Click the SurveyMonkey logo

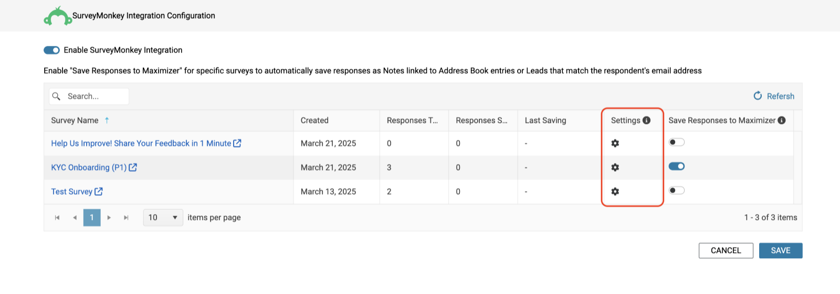click(x=58, y=16)
